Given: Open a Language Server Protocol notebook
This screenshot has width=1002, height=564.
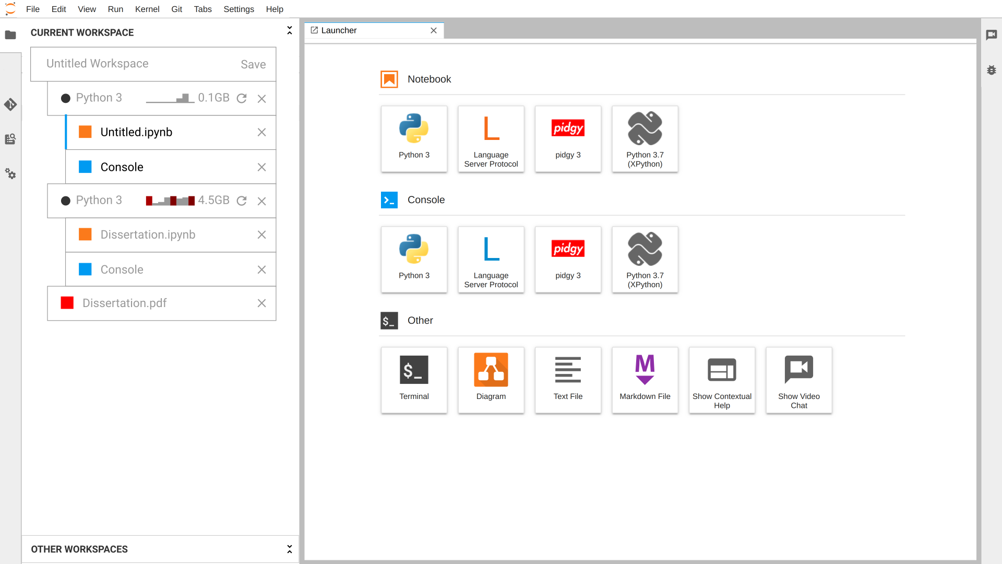Looking at the screenshot, I should 491,139.
